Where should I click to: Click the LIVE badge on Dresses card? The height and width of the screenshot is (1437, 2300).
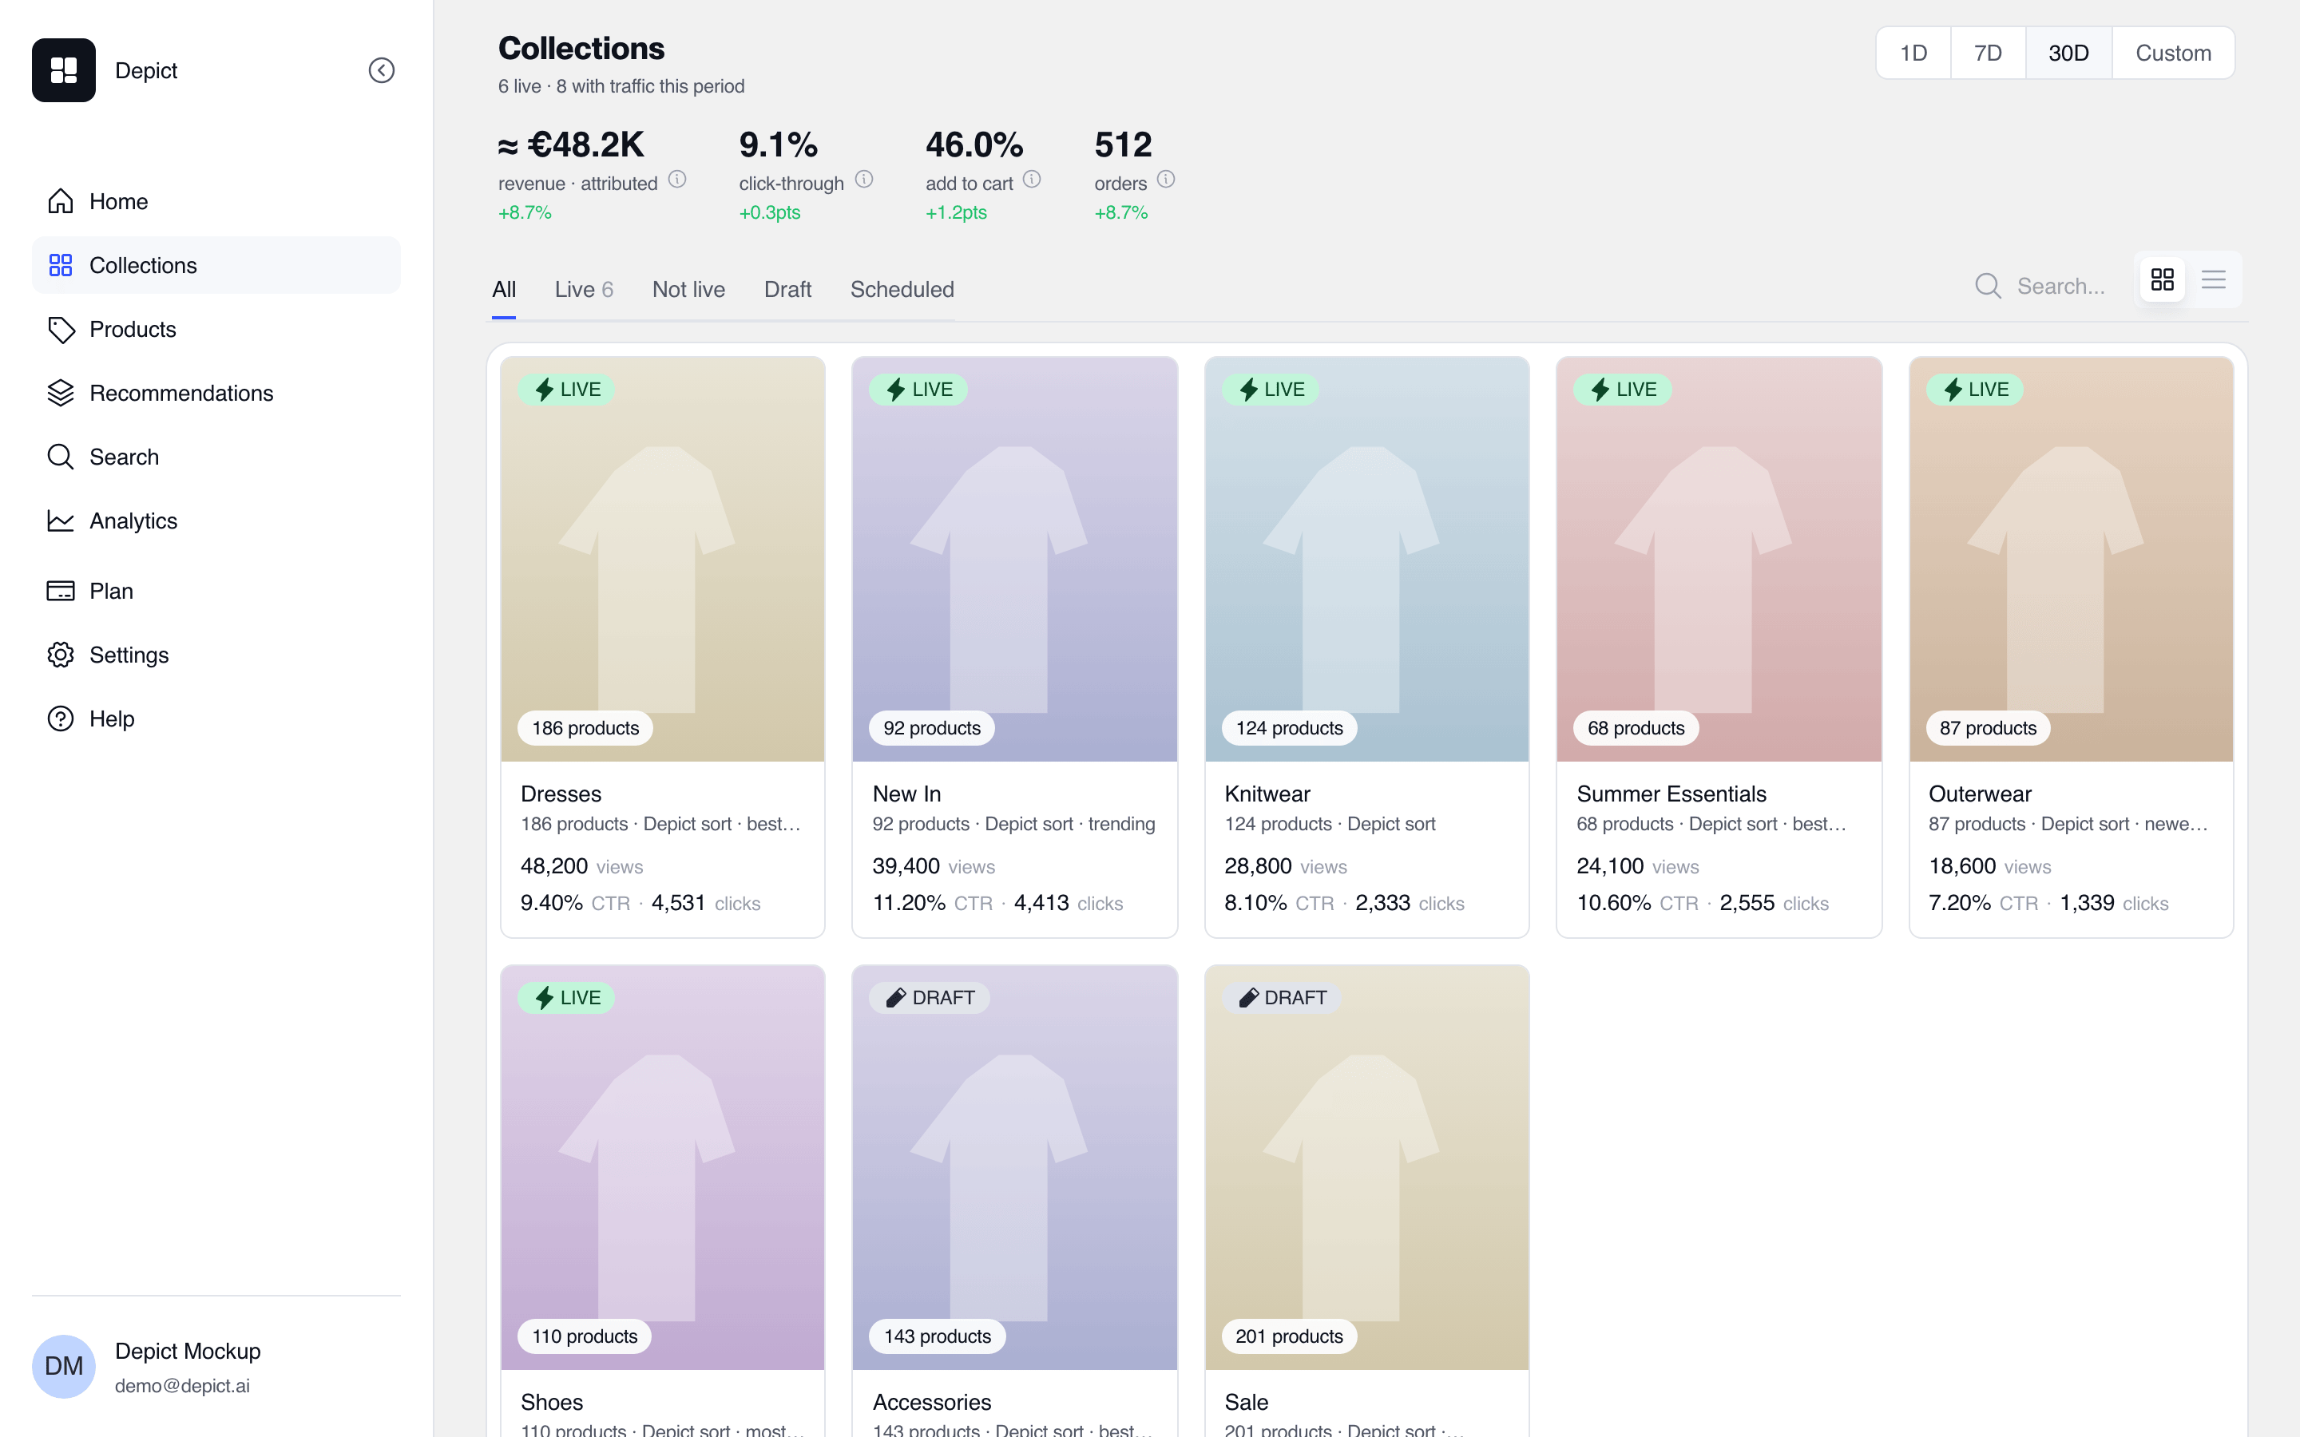tap(566, 390)
